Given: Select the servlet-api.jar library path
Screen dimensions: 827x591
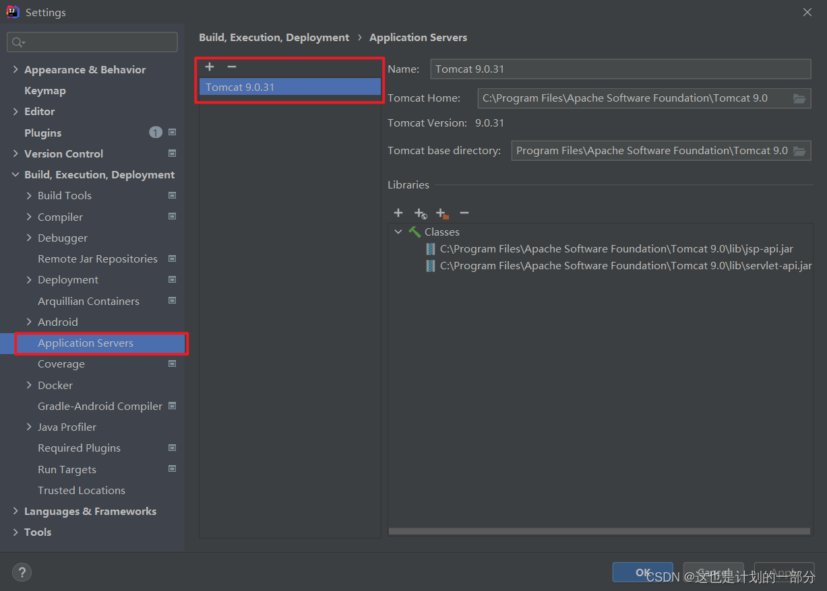Looking at the screenshot, I should pyautogui.click(x=626, y=266).
